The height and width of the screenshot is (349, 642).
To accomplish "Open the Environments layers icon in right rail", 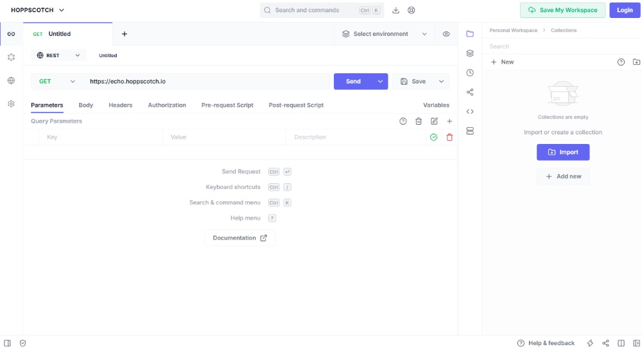I will [x=470, y=53].
